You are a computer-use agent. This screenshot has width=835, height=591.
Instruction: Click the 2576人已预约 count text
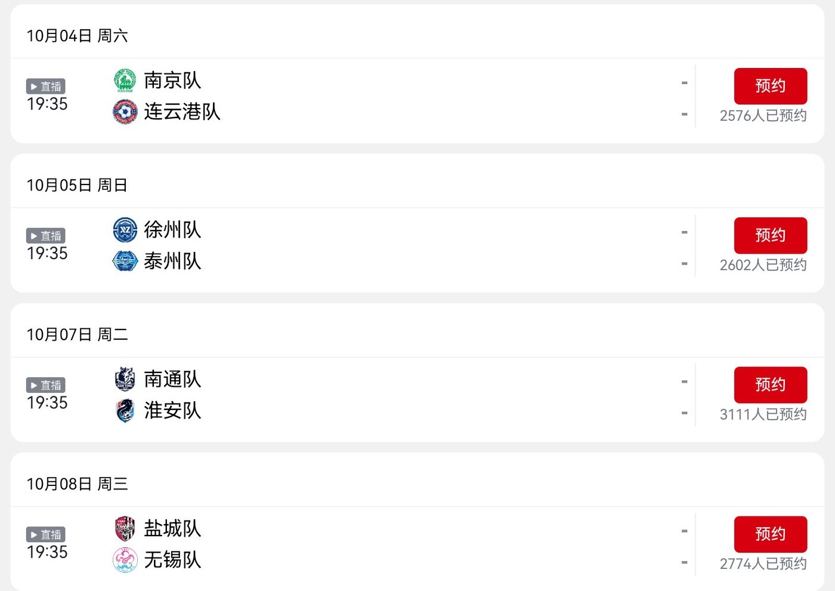click(x=763, y=115)
